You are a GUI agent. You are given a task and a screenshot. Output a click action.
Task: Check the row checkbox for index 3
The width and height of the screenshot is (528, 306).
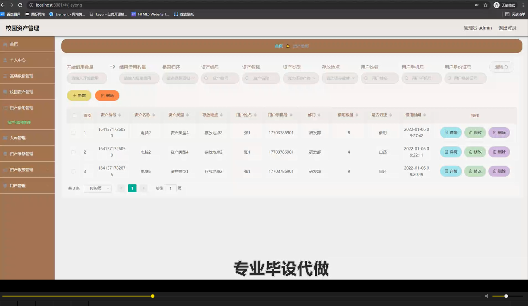point(74,171)
